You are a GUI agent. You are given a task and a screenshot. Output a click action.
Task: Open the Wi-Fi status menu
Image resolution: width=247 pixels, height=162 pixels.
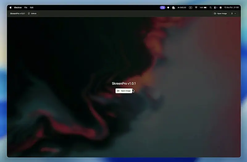pyautogui.click(x=196, y=7)
